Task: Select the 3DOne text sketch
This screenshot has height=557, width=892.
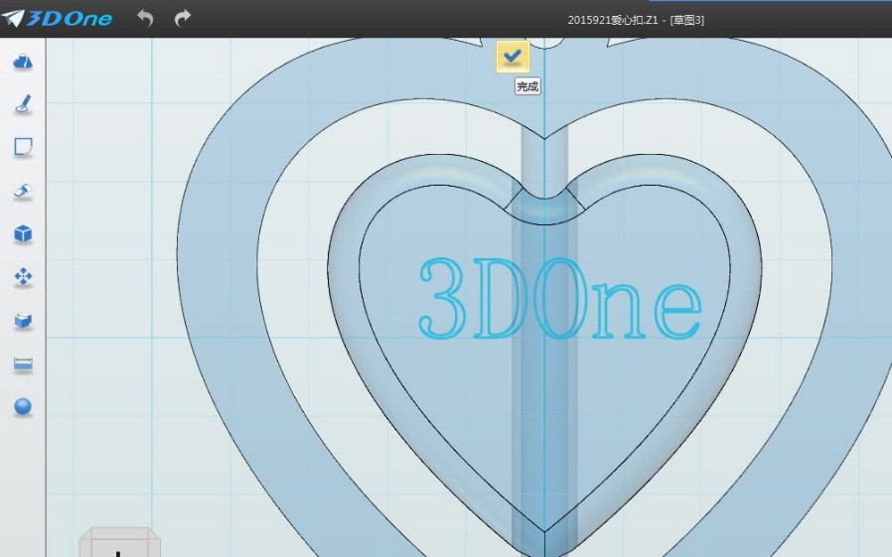Action: 559,298
